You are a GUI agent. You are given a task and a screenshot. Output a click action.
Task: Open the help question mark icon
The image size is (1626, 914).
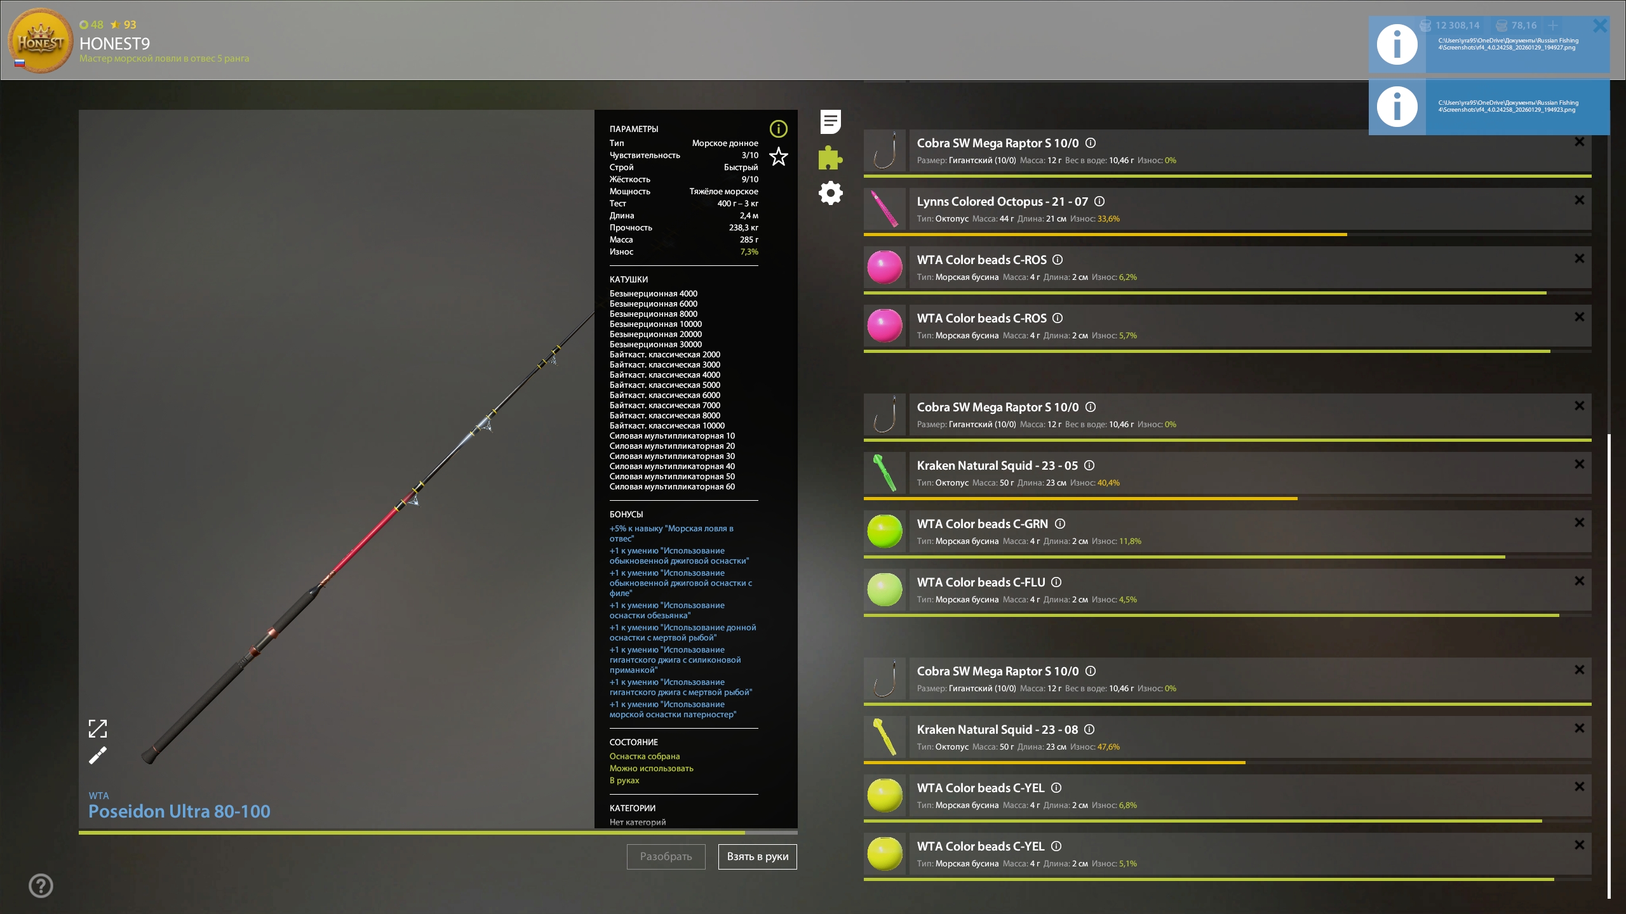41,885
